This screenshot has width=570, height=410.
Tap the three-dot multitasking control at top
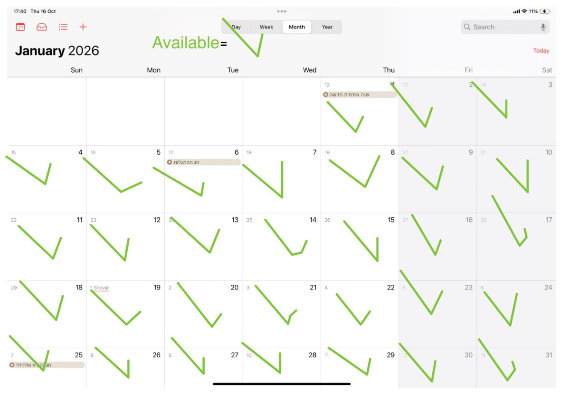(x=282, y=11)
